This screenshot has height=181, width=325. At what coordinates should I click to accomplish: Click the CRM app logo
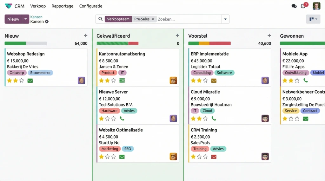(x=9, y=6)
